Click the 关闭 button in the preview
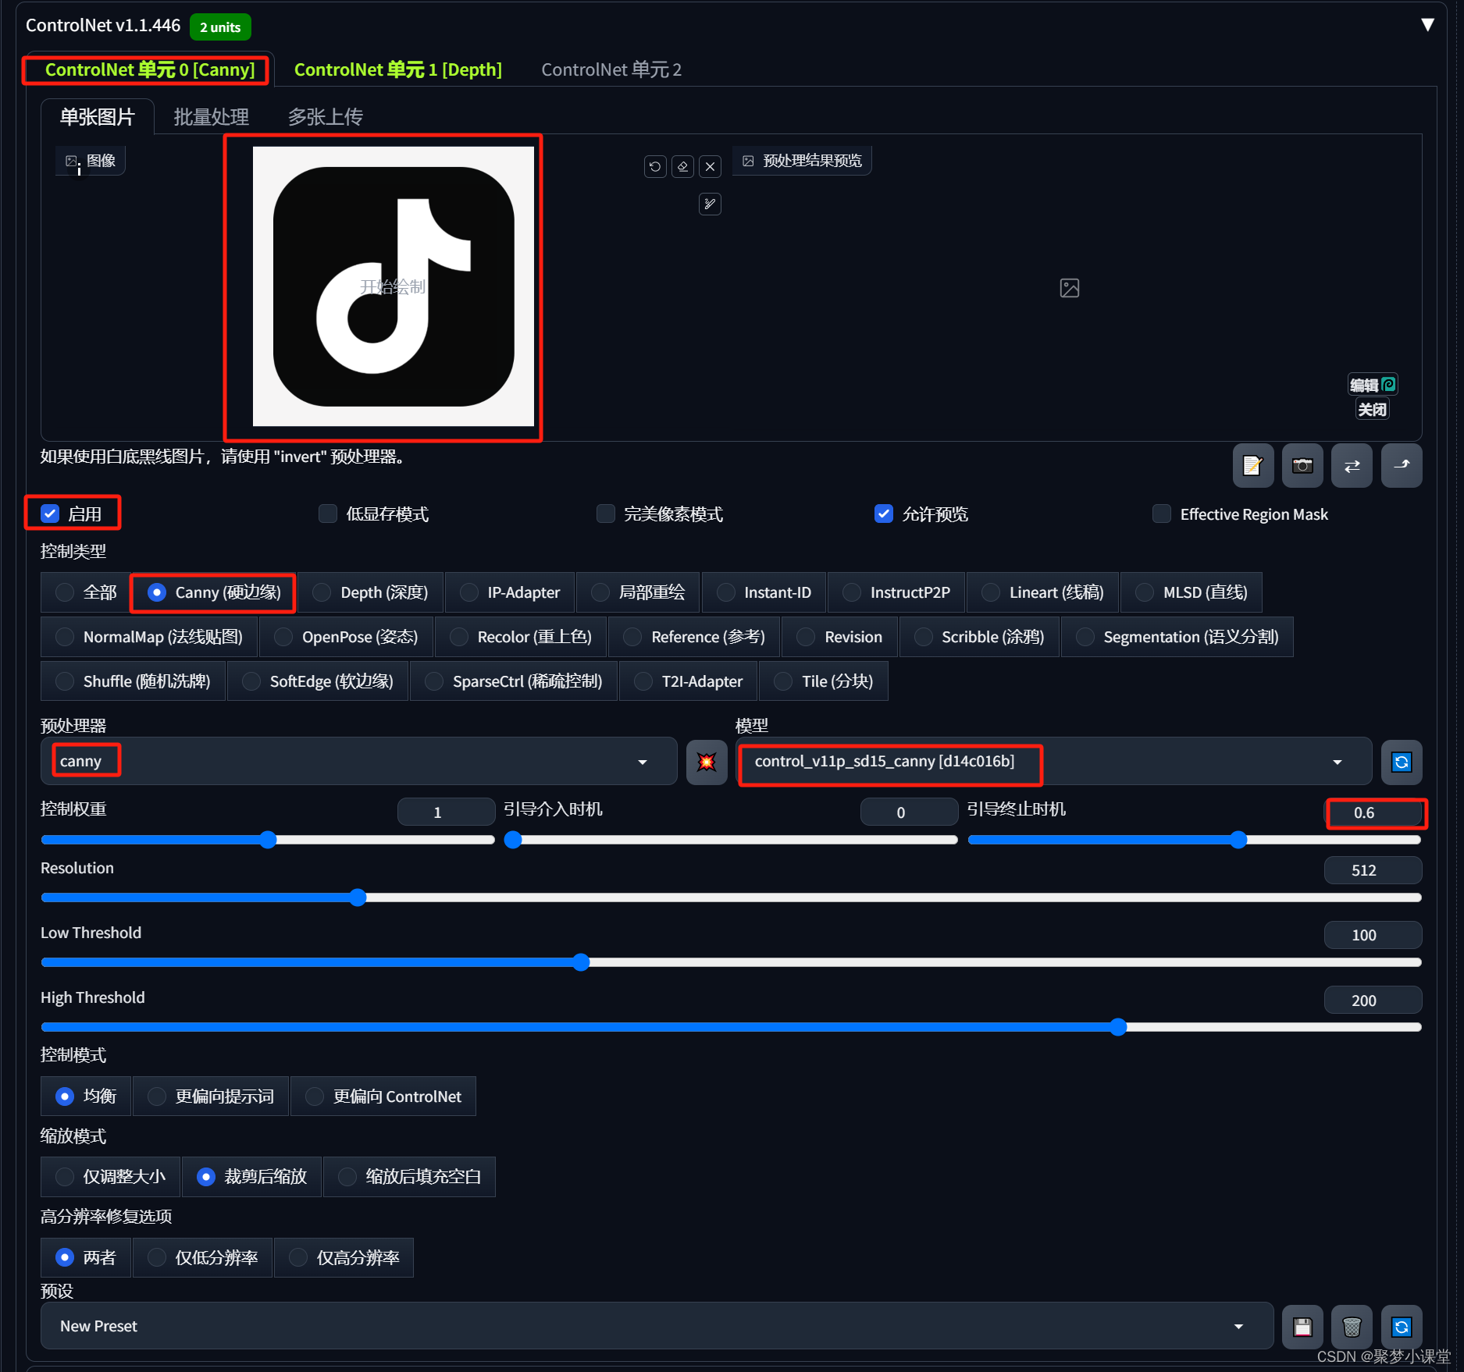This screenshot has height=1372, width=1464. 1372,410
